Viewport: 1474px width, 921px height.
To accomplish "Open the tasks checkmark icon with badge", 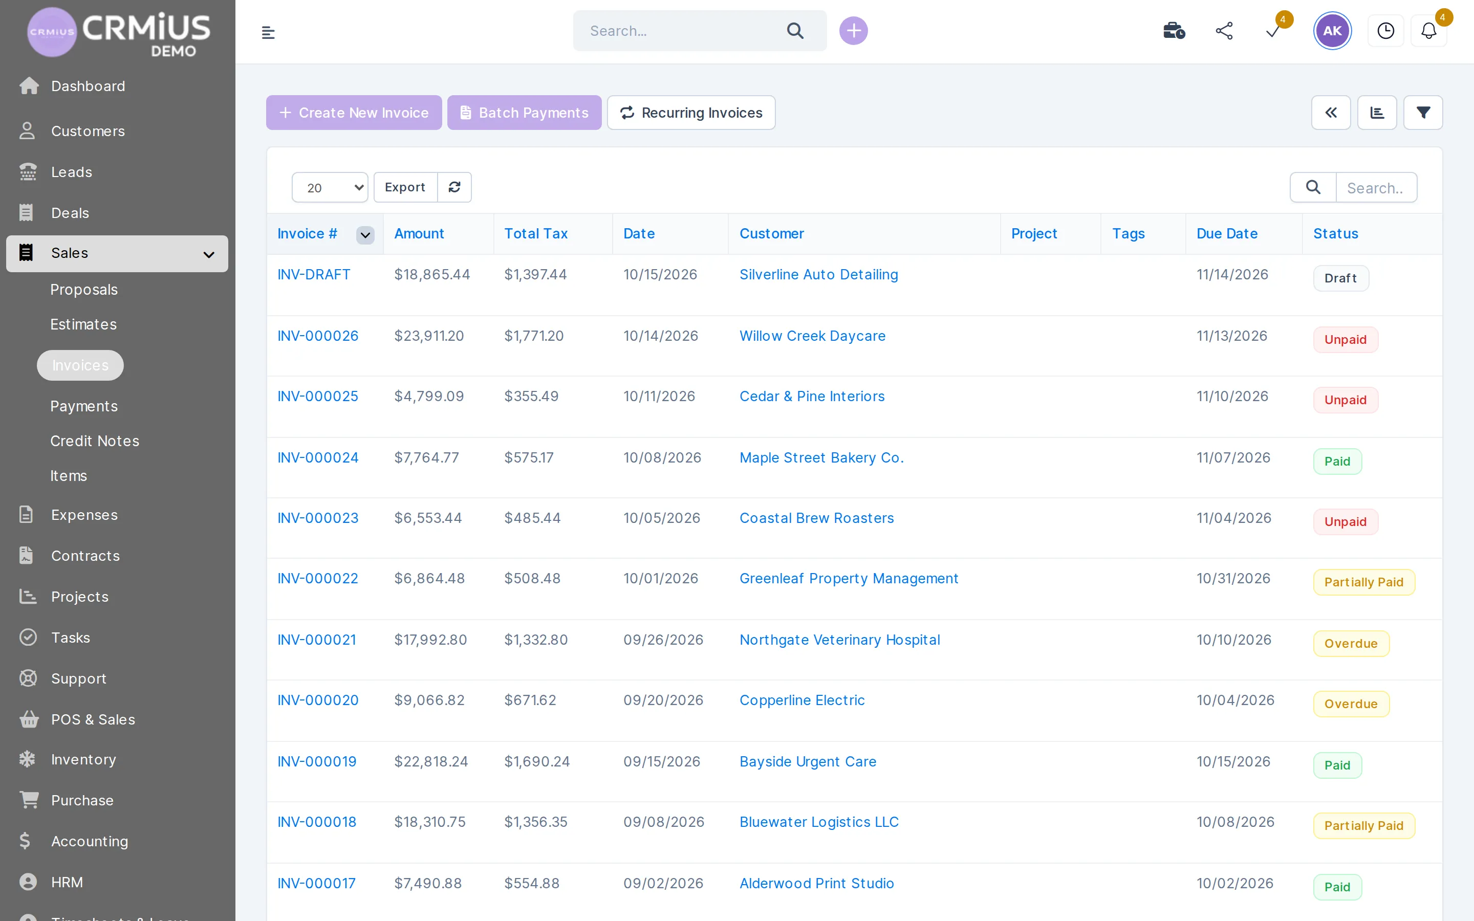I will tap(1273, 31).
